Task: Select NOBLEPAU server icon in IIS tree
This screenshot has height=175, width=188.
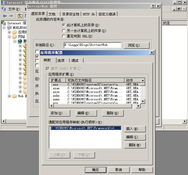Action: click(9, 28)
